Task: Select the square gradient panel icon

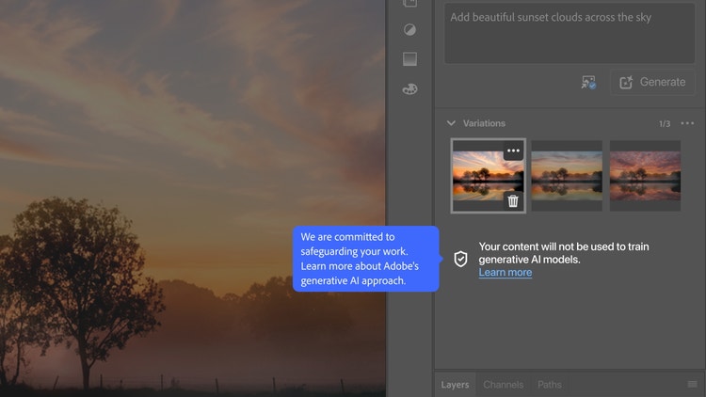Action: click(409, 59)
